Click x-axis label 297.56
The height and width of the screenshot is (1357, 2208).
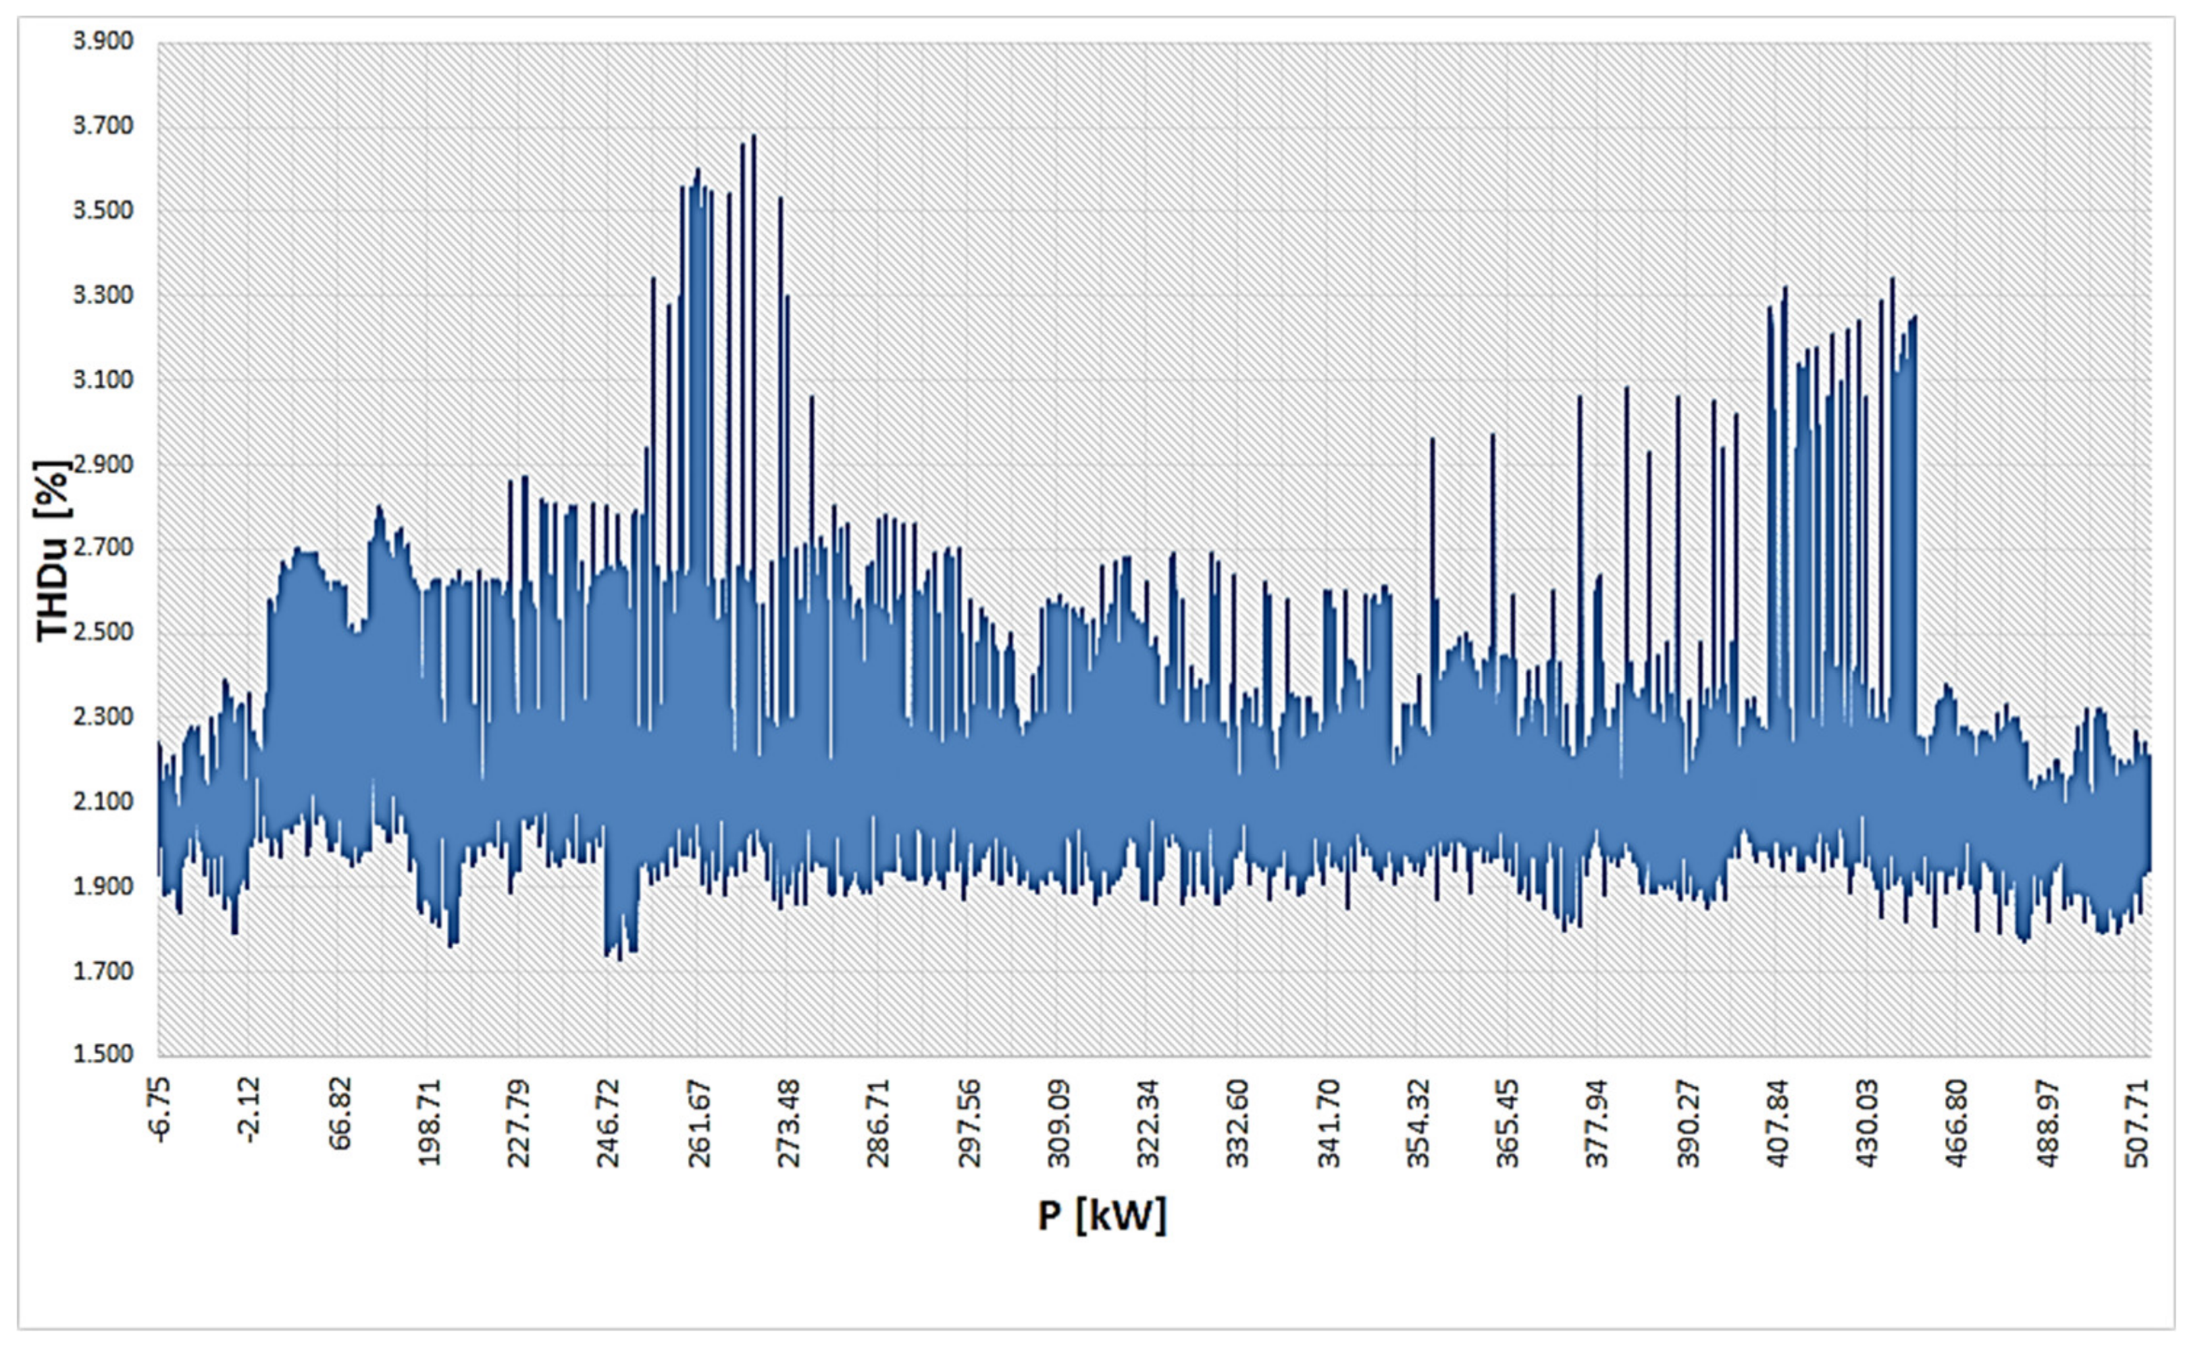coord(969,1122)
